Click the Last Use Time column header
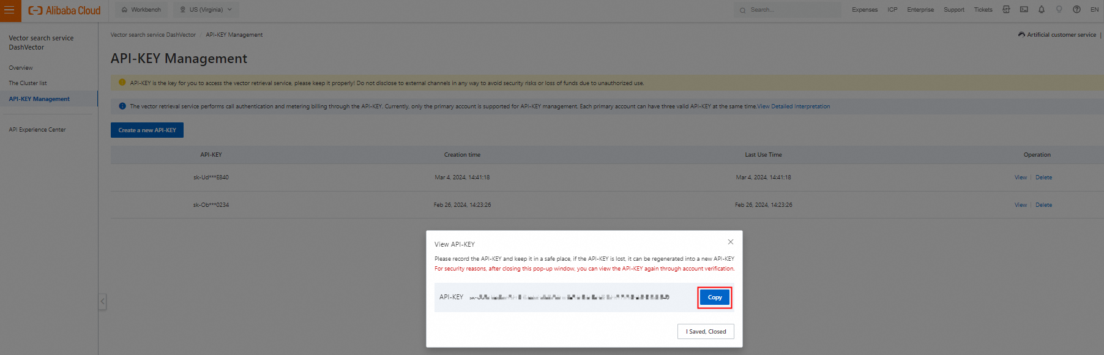Image resolution: width=1104 pixels, height=355 pixels. (x=763, y=155)
